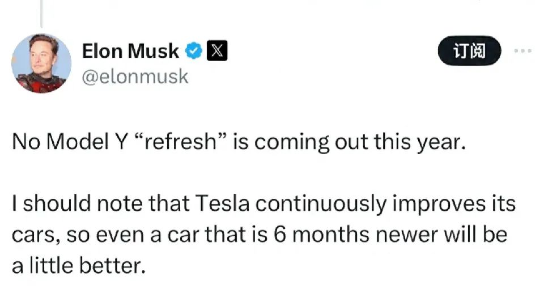The height and width of the screenshot is (306, 544).
Task: Select the thread connector line above avatar
Action: [x=41, y=14]
